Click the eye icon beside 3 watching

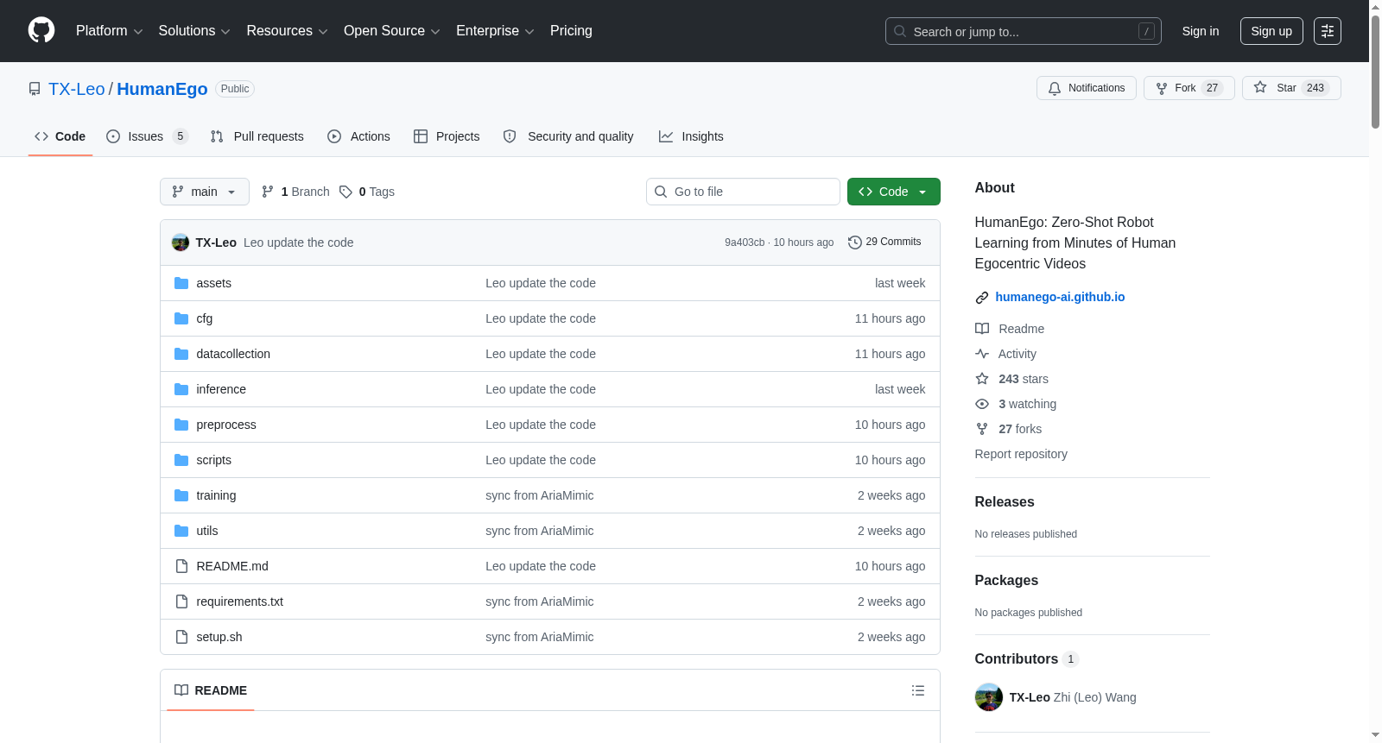coord(982,404)
